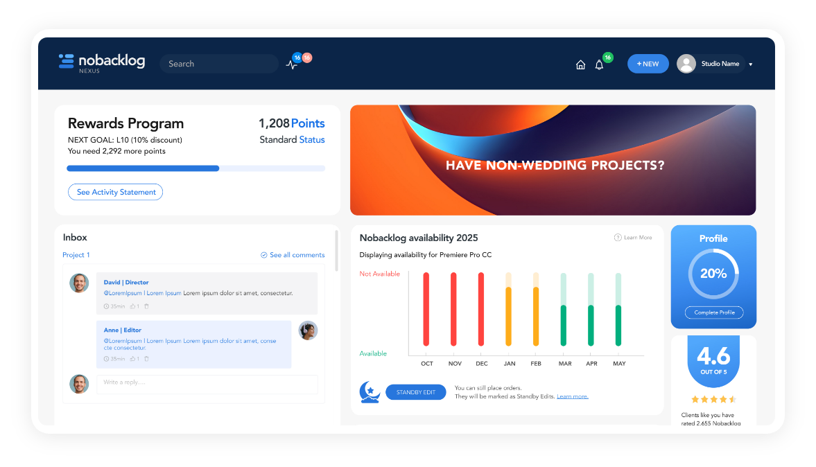Click Complete Profile button
The height and width of the screenshot is (467, 816).
coord(714,312)
